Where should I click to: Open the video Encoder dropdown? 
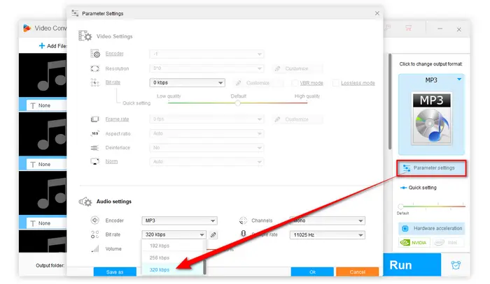pos(206,54)
